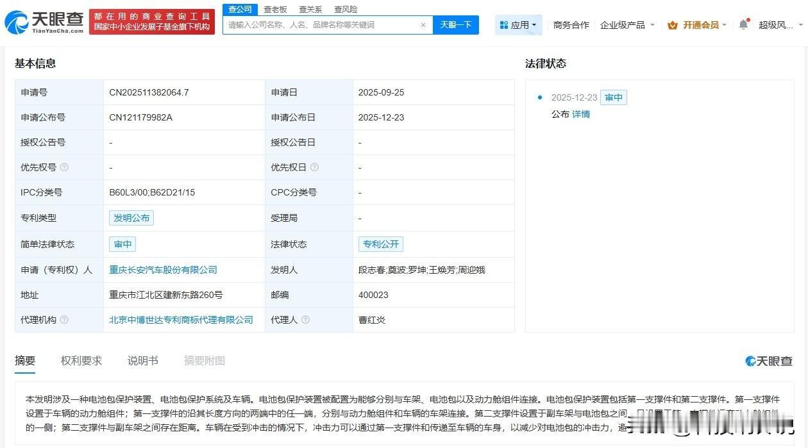Viewport: 808px width, 448px height.
Task: Click the notification bell icon
Action: [743, 24]
